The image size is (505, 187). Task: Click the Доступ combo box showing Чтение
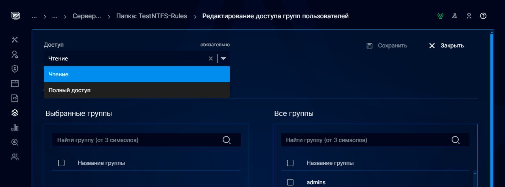pyautogui.click(x=137, y=59)
